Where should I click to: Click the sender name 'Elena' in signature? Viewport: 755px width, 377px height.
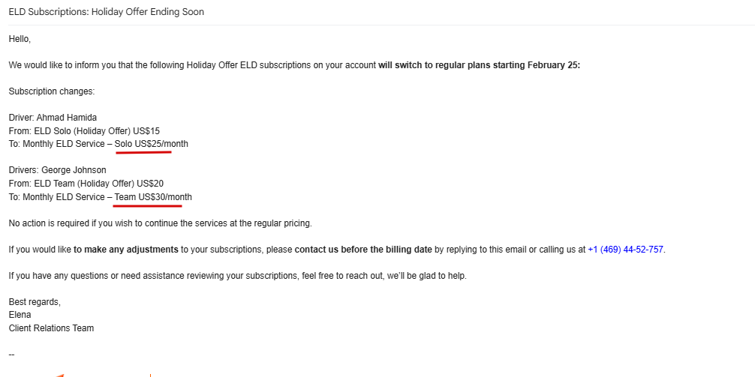(20, 315)
